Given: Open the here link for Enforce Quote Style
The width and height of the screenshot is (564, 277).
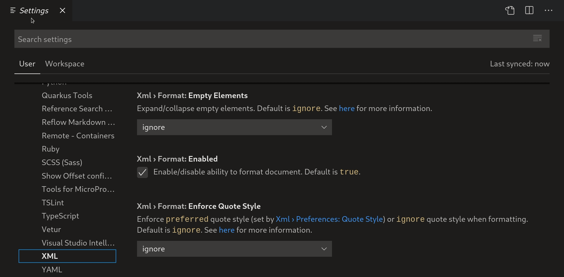Looking at the screenshot, I should point(226,230).
